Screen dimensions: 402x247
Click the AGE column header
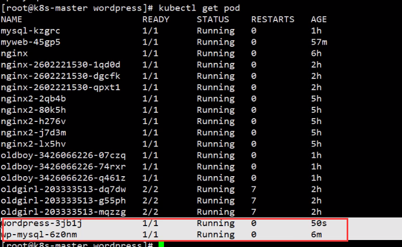tap(319, 19)
